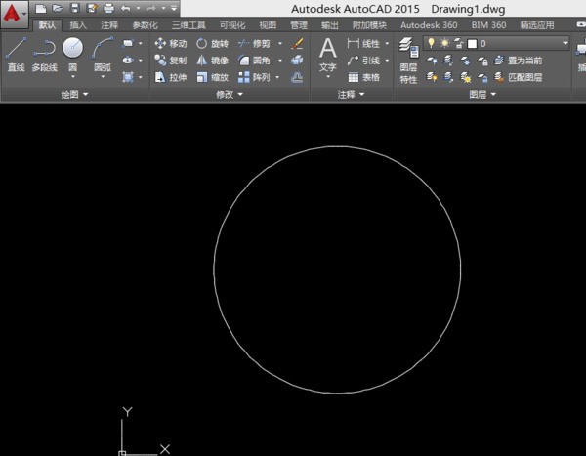Activate the 修剪 (Trim) command

point(254,43)
